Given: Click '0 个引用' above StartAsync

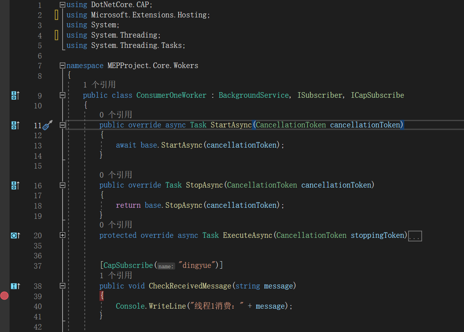Looking at the screenshot, I should (x=115, y=114).
